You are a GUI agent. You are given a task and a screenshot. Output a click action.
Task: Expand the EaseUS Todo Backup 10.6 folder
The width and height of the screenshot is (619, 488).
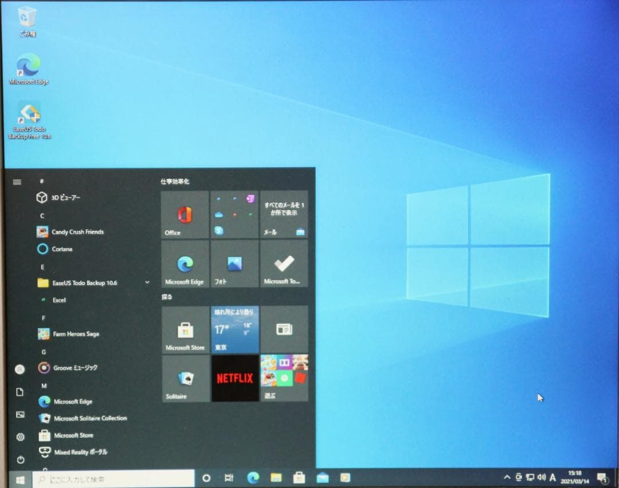tap(147, 282)
